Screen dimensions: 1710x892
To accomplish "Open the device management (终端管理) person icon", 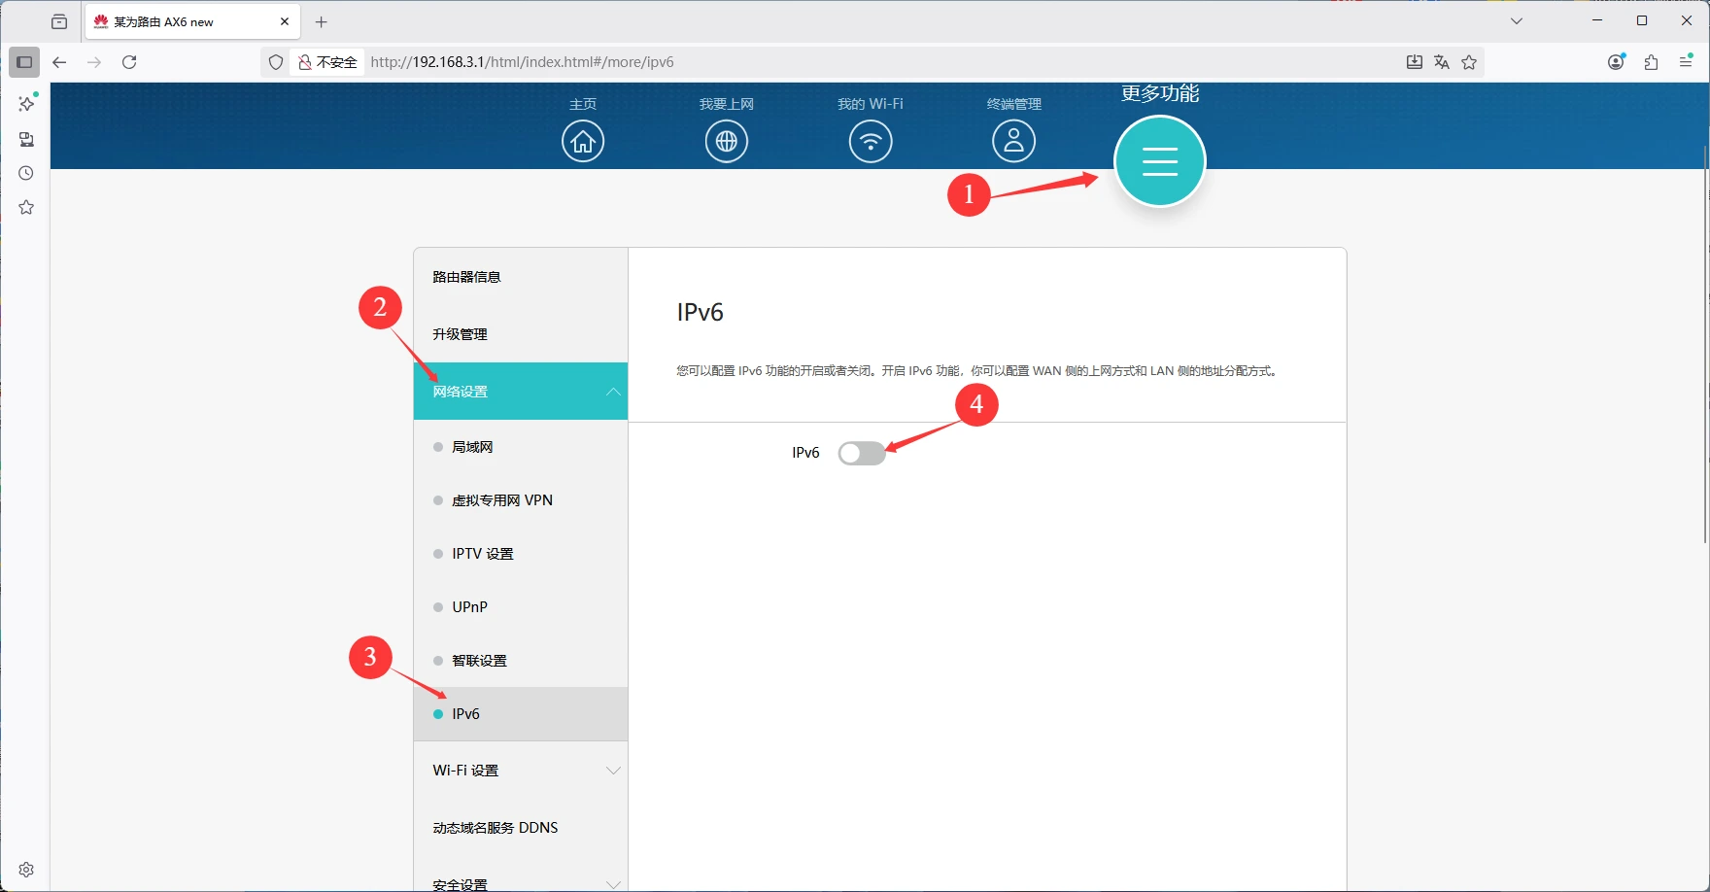I will [x=1013, y=142].
